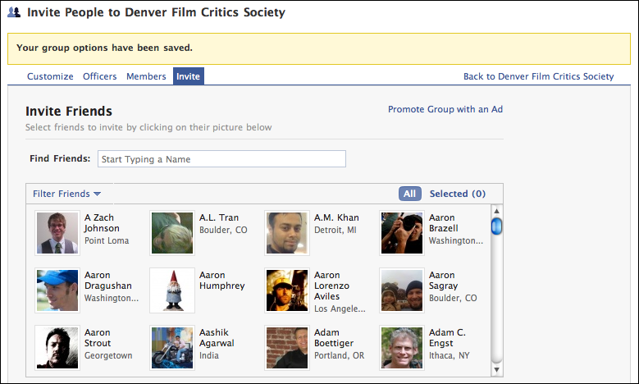Switch to the Customize tab
Viewport: 639px width, 384px height.
pyautogui.click(x=50, y=76)
